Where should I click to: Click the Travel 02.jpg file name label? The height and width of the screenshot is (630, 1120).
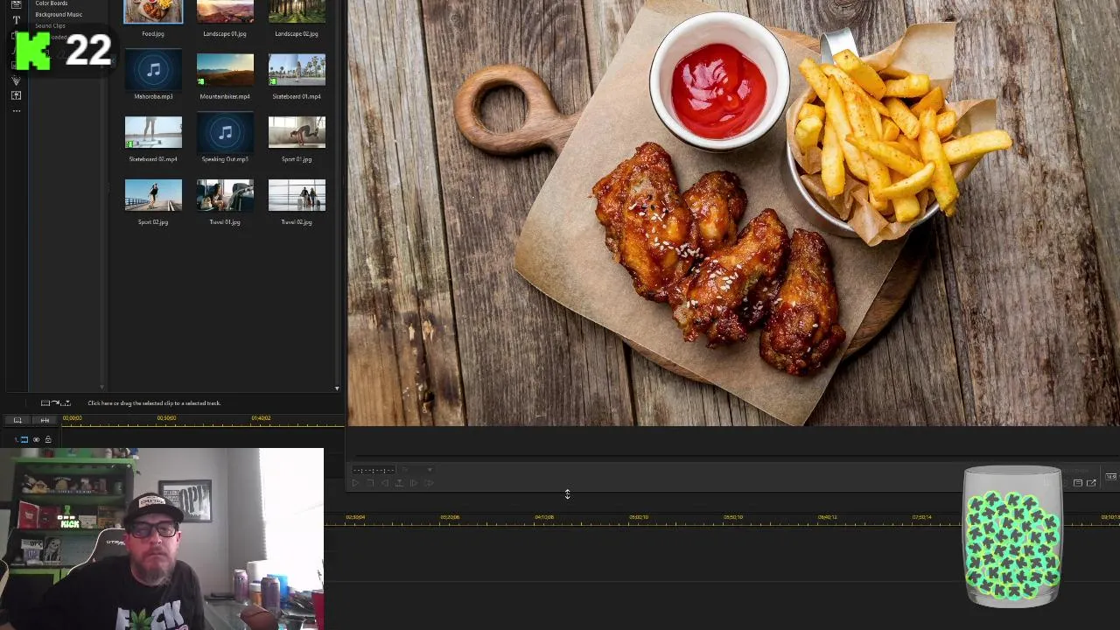coord(297,222)
